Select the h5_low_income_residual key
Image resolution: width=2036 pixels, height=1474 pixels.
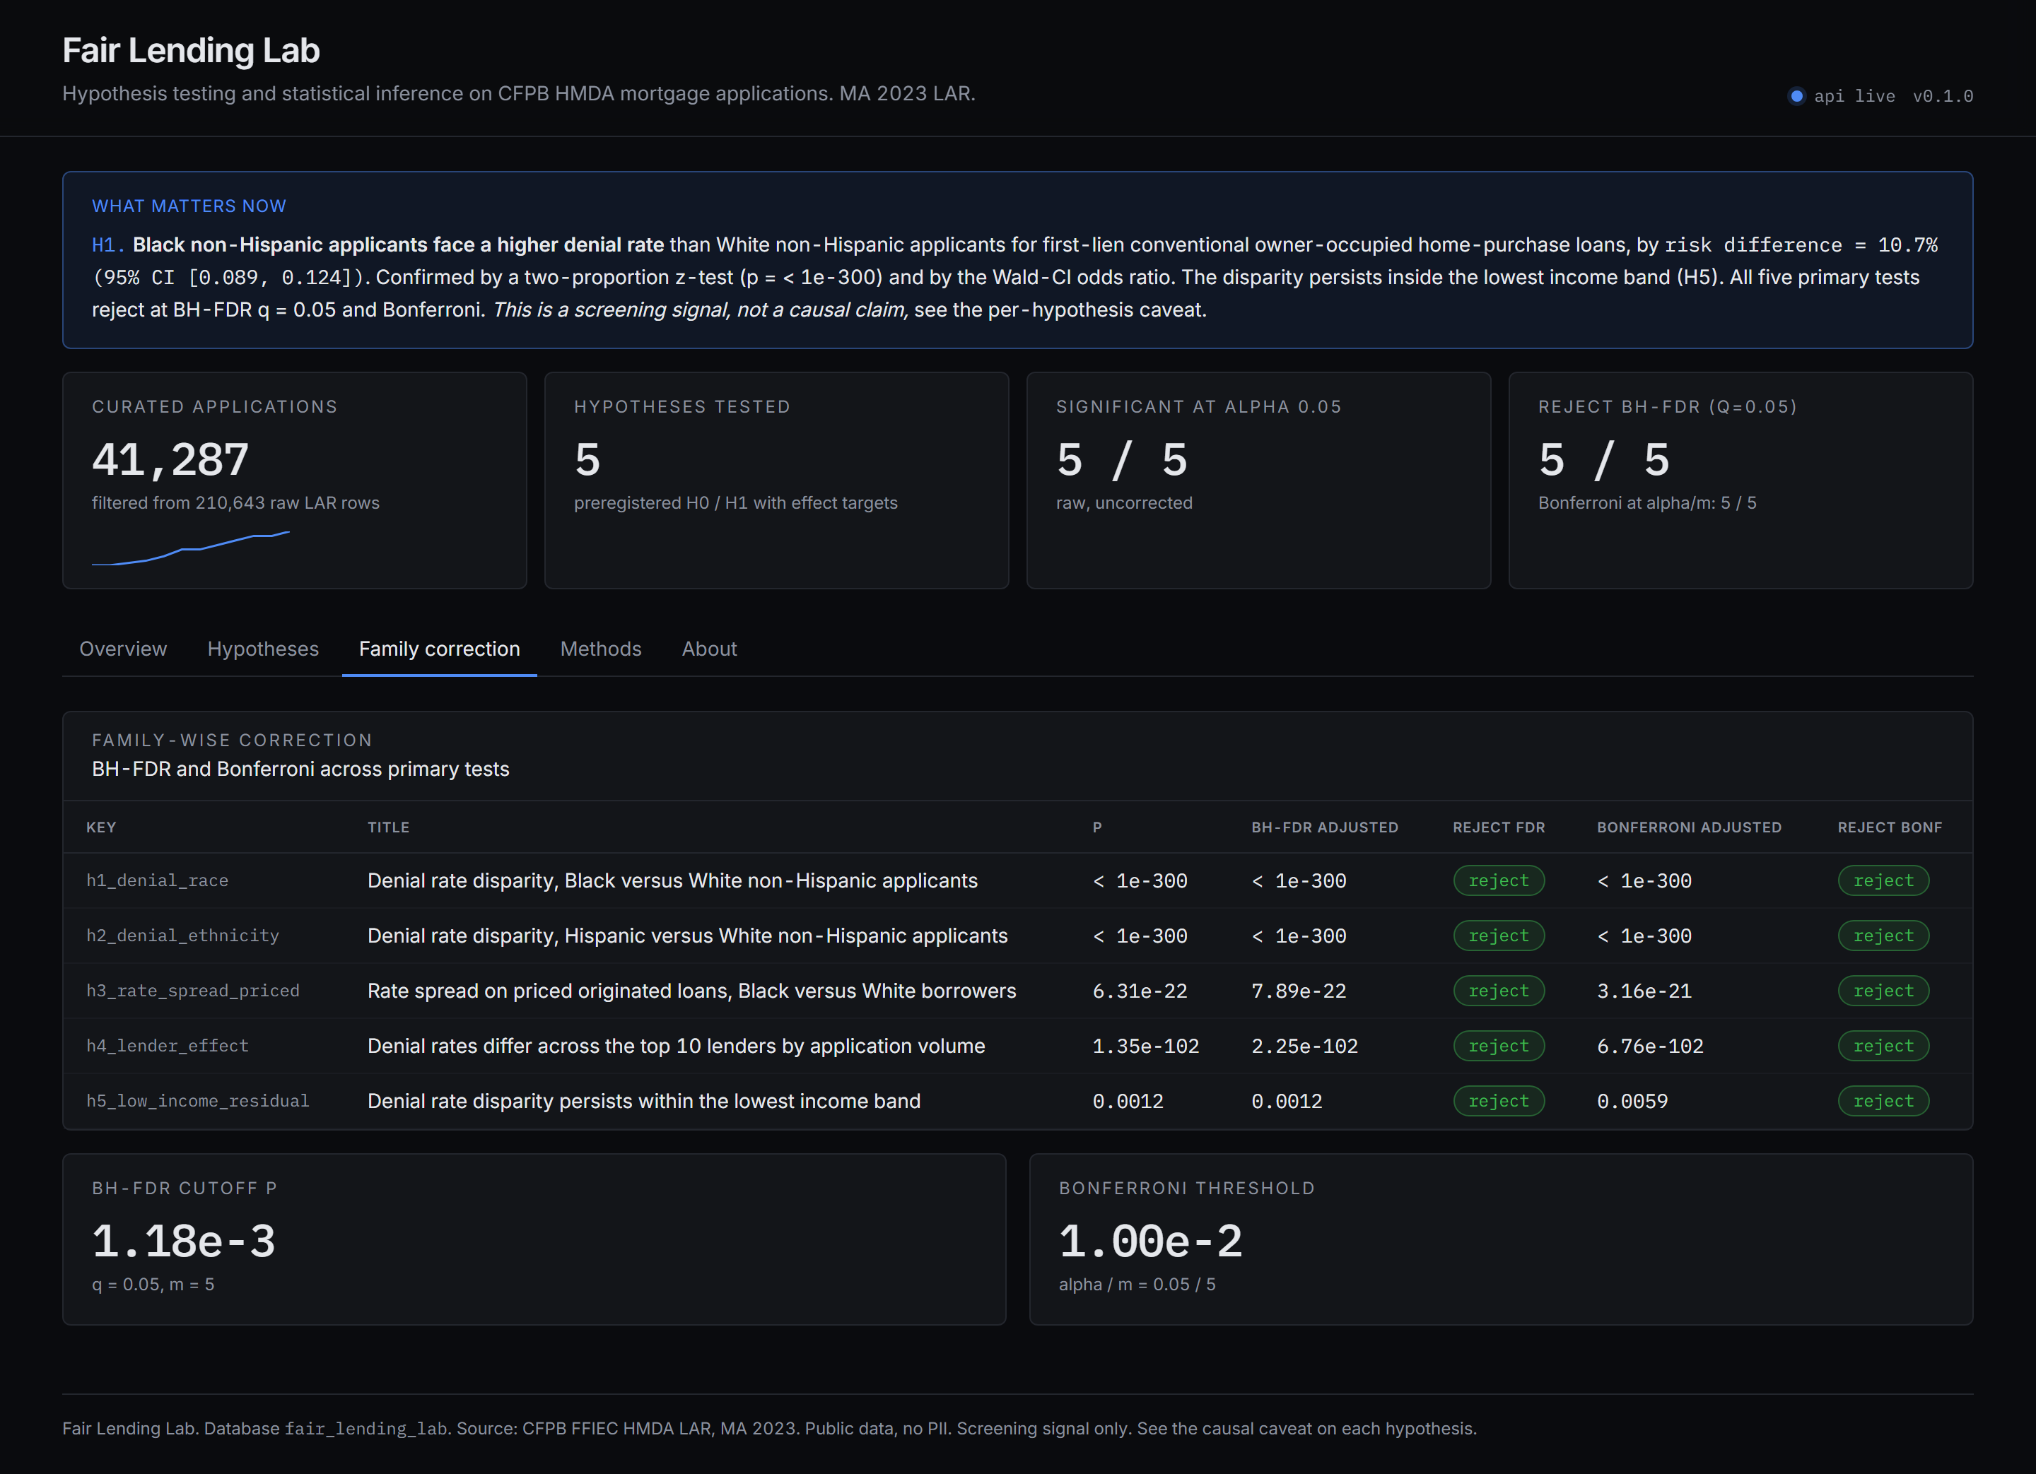pyautogui.click(x=197, y=1101)
